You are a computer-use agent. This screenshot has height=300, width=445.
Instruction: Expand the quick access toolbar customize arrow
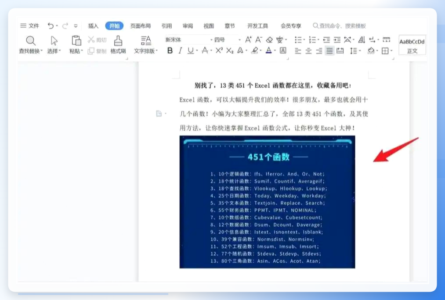click(x=76, y=26)
